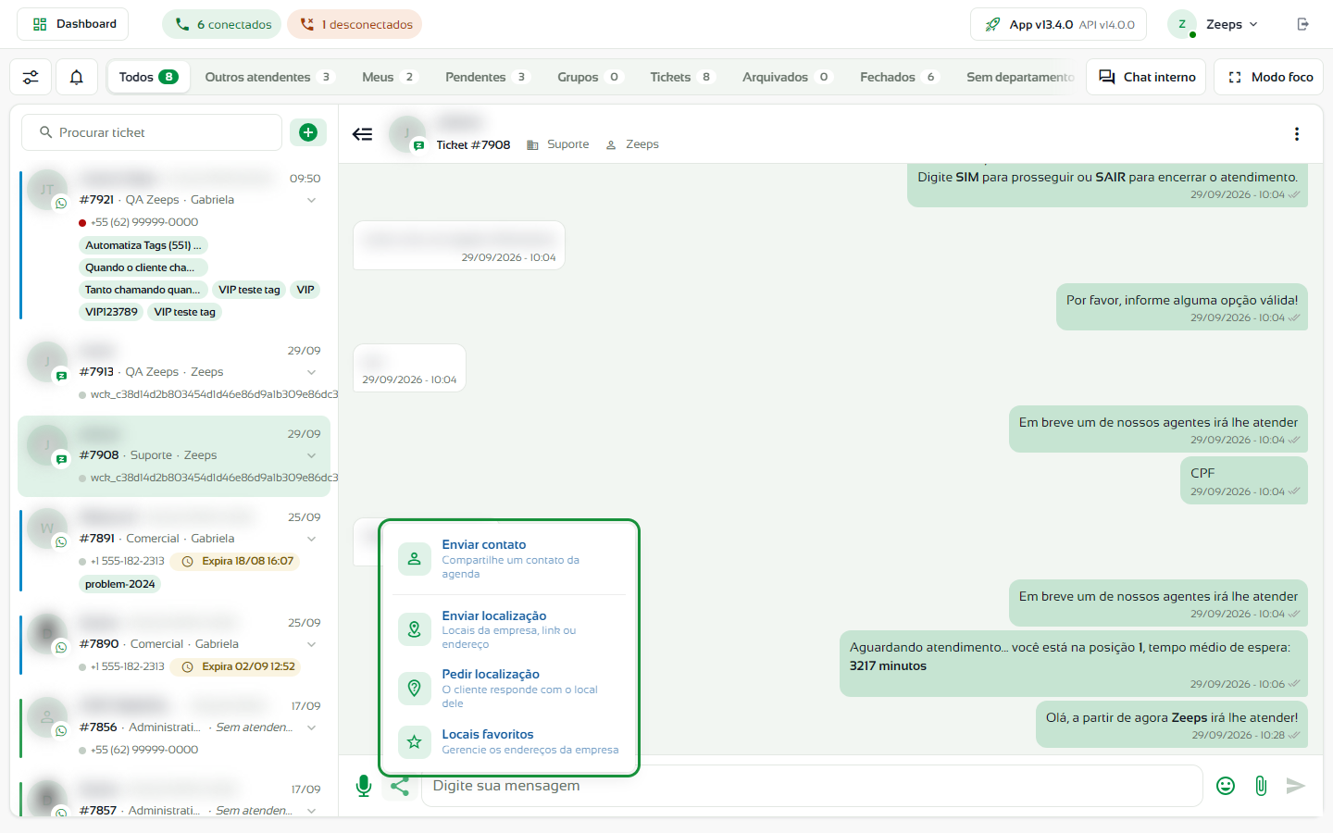
Task: Expand ticket #7921 details chevron
Action: click(x=312, y=200)
